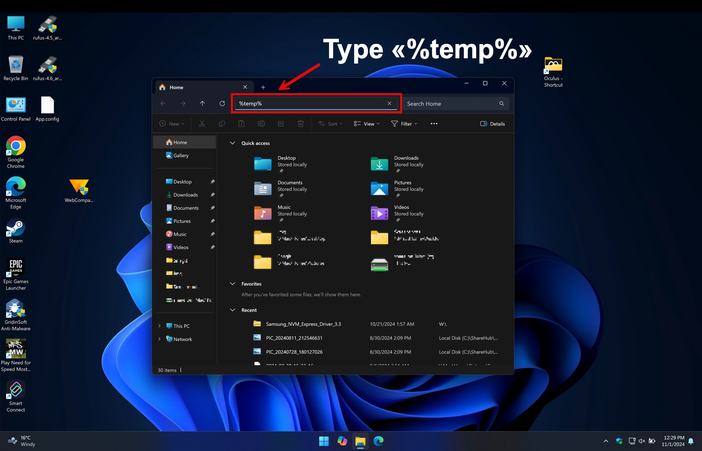
Task: Collapse the Favorites section
Action: click(x=233, y=284)
